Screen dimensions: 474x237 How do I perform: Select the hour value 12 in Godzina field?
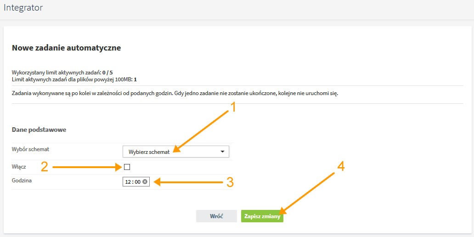(128, 182)
